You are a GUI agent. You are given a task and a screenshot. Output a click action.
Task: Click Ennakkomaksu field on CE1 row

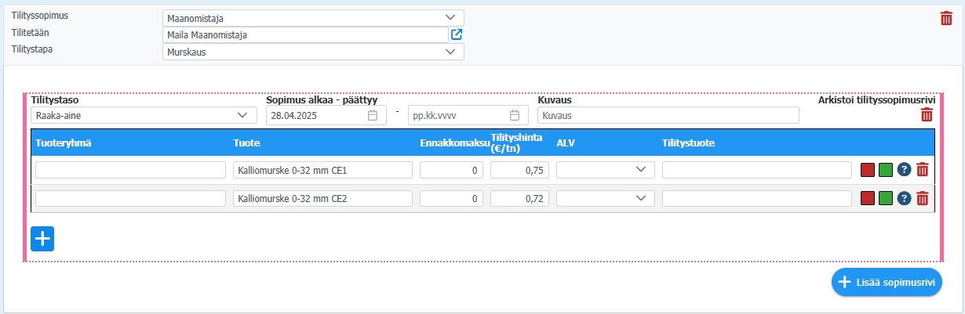(x=452, y=170)
